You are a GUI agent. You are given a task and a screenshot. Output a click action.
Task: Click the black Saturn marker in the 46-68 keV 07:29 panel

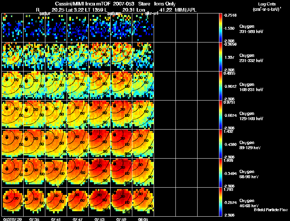click(x=7, y=198)
